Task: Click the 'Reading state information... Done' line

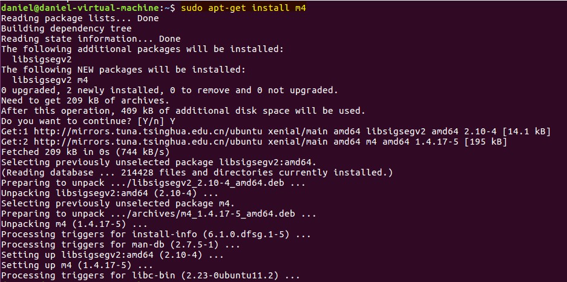Action: pos(91,39)
